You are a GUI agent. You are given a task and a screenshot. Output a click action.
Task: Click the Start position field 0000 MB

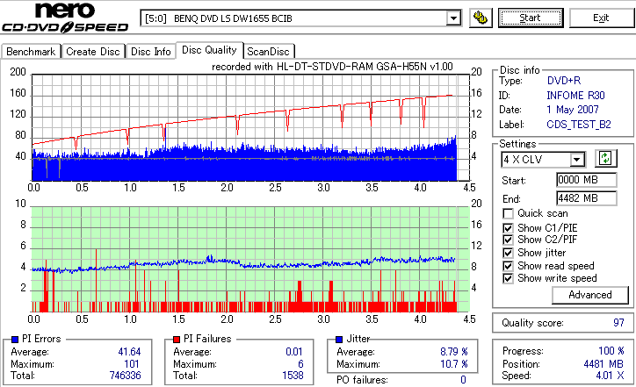tap(587, 180)
